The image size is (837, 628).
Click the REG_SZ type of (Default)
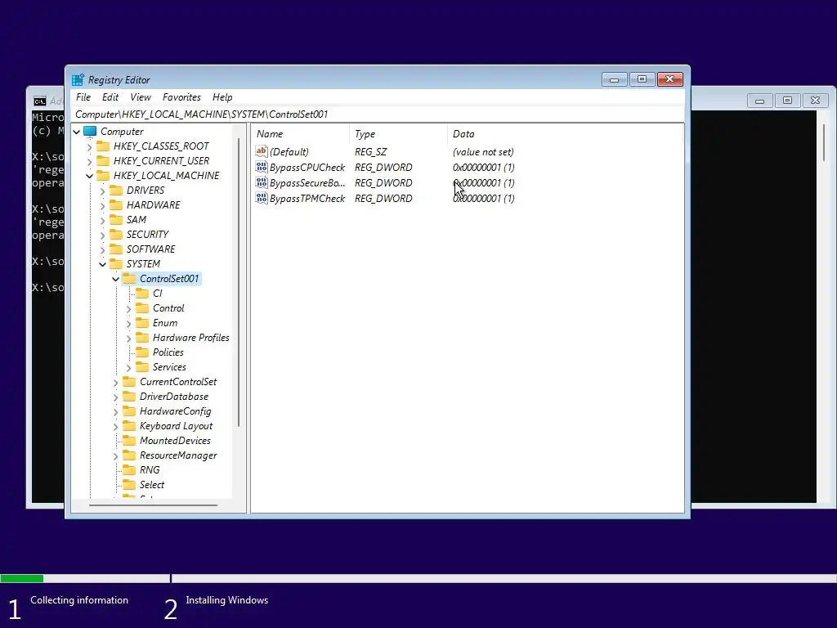(x=370, y=151)
